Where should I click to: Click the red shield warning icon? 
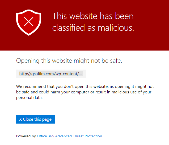click(29, 22)
